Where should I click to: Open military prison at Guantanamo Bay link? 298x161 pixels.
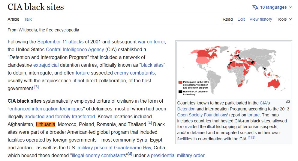(x=114, y=148)
